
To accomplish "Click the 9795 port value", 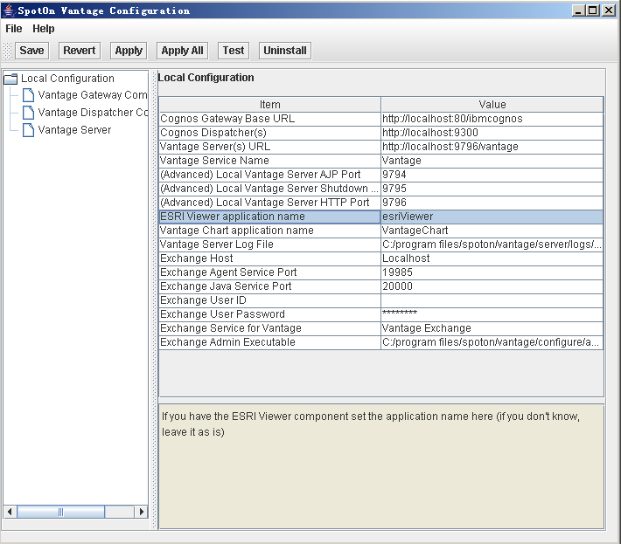I will pyautogui.click(x=492, y=189).
